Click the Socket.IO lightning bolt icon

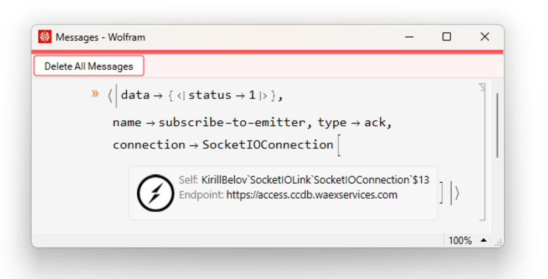[x=156, y=193]
